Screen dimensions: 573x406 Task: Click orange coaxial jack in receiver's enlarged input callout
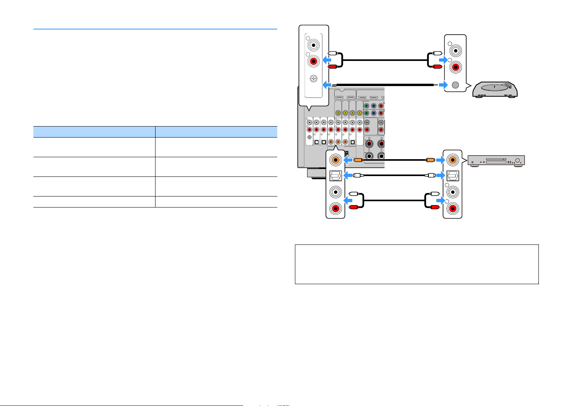pos(336,160)
